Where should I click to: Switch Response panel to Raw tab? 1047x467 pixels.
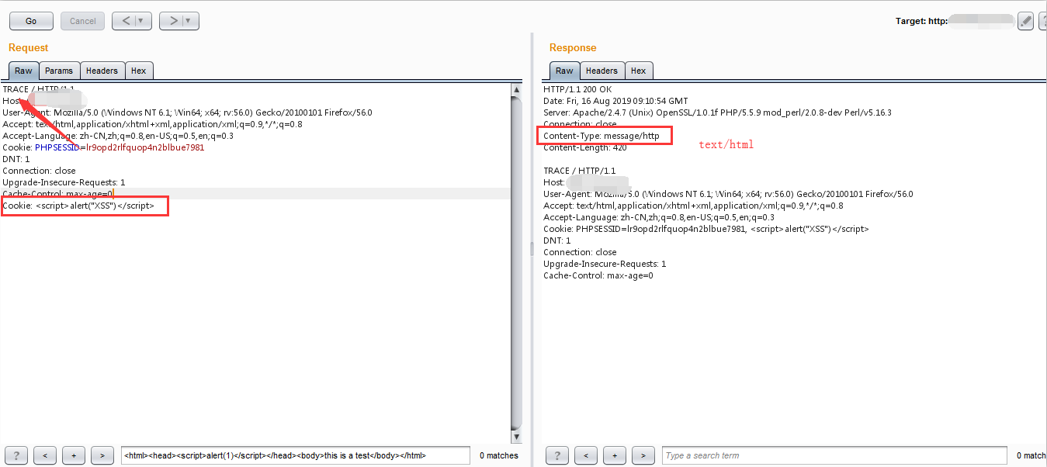coord(564,71)
